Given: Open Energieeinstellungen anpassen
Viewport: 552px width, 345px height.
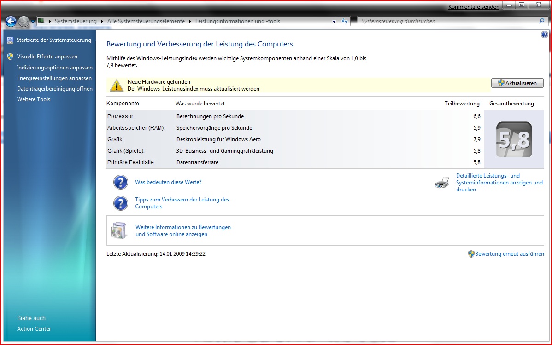Looking at the screenshot, I should [x=54, y=78].
